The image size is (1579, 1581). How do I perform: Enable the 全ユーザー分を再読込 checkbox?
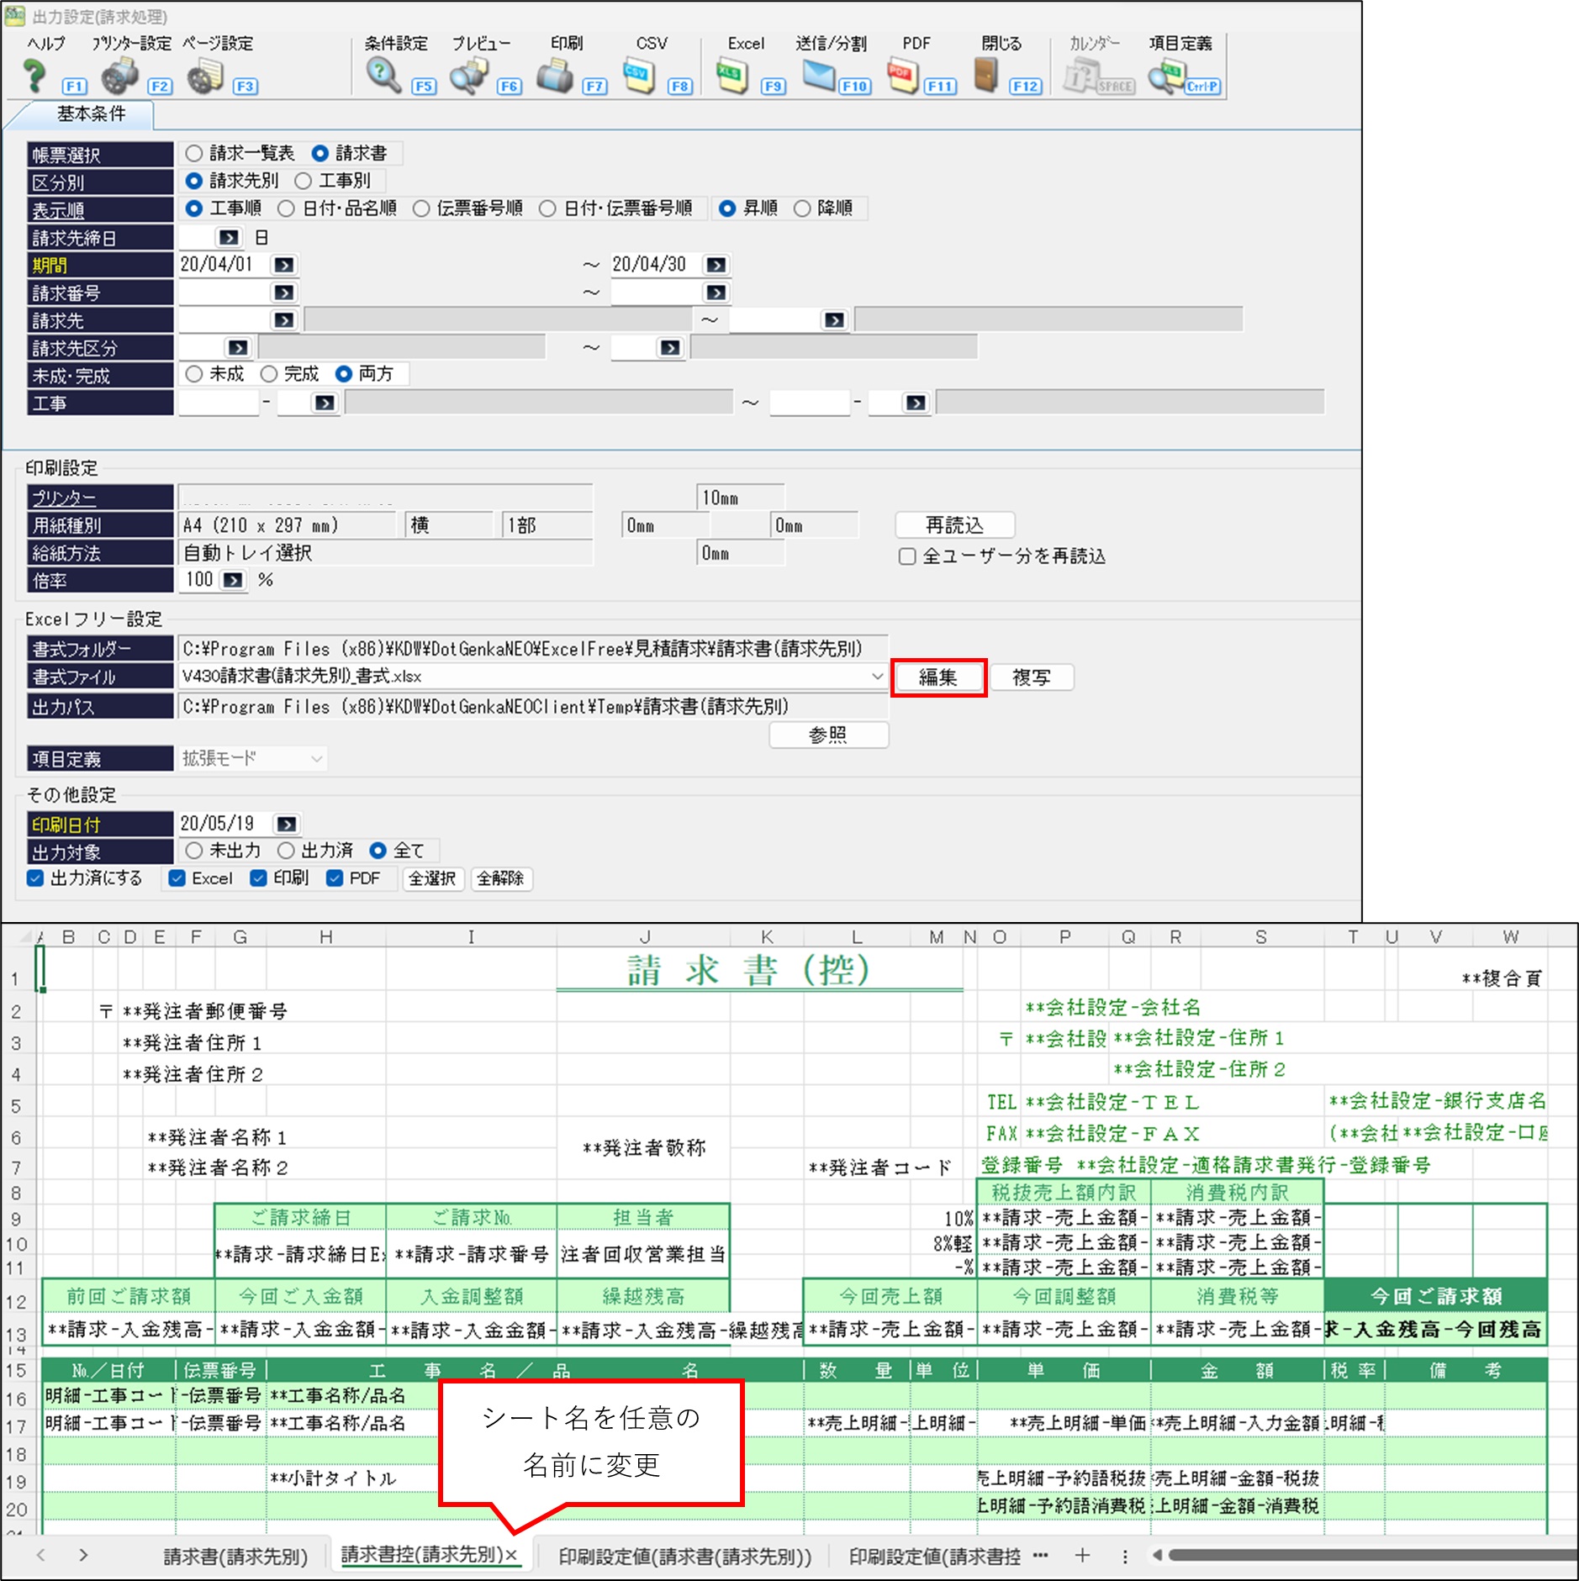(907, 556)
